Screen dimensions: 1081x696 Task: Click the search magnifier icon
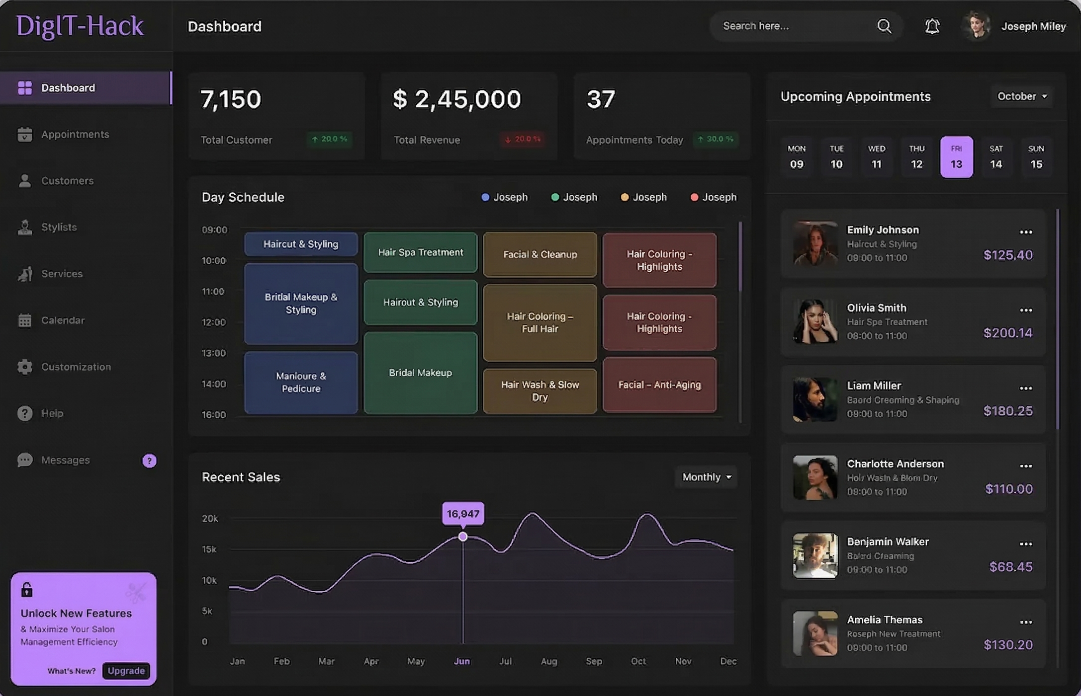pos(885,26)
